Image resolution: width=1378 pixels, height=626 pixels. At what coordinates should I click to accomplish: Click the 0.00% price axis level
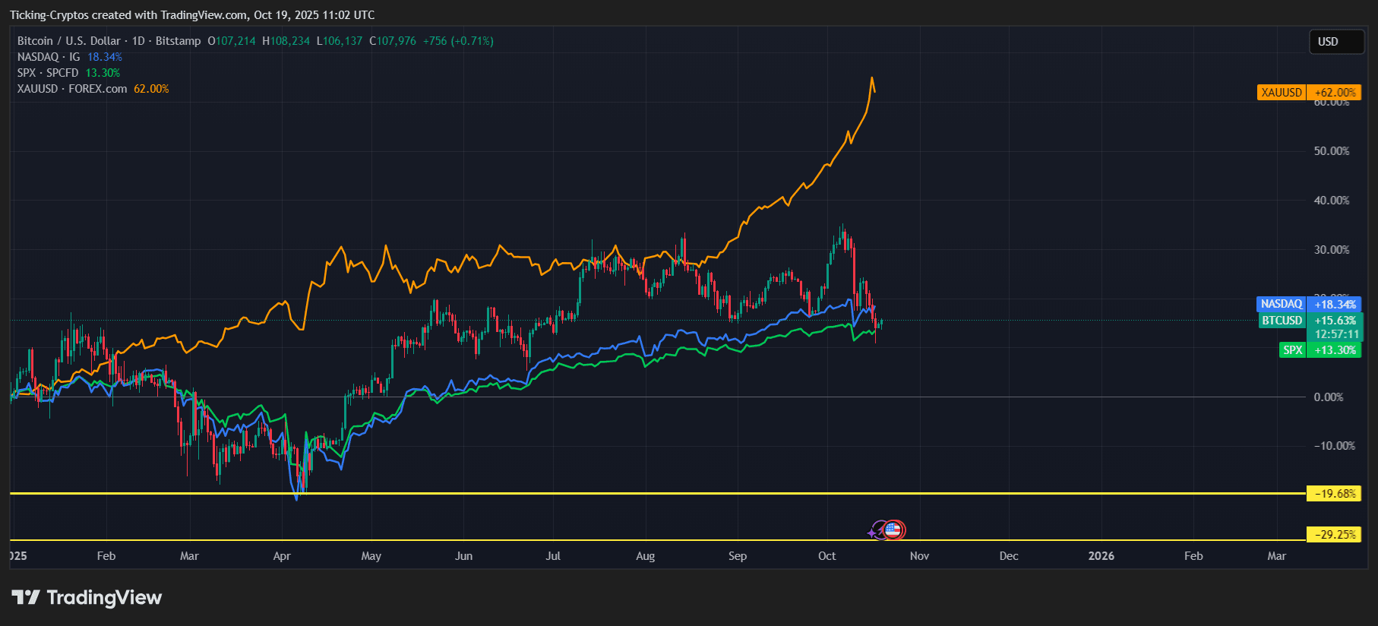[x=1328, y=397]
